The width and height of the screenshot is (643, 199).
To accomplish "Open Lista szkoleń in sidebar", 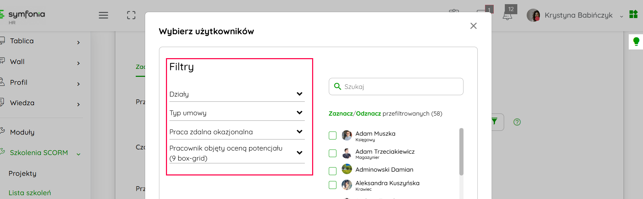I will [x=30, y=193].
